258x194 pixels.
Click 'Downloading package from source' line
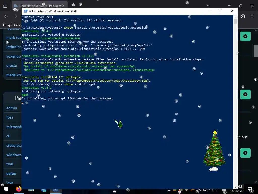coord(87,45)
